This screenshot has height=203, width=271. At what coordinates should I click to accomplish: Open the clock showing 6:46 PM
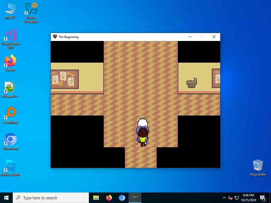pyautogui.click(x=249, y=198)
